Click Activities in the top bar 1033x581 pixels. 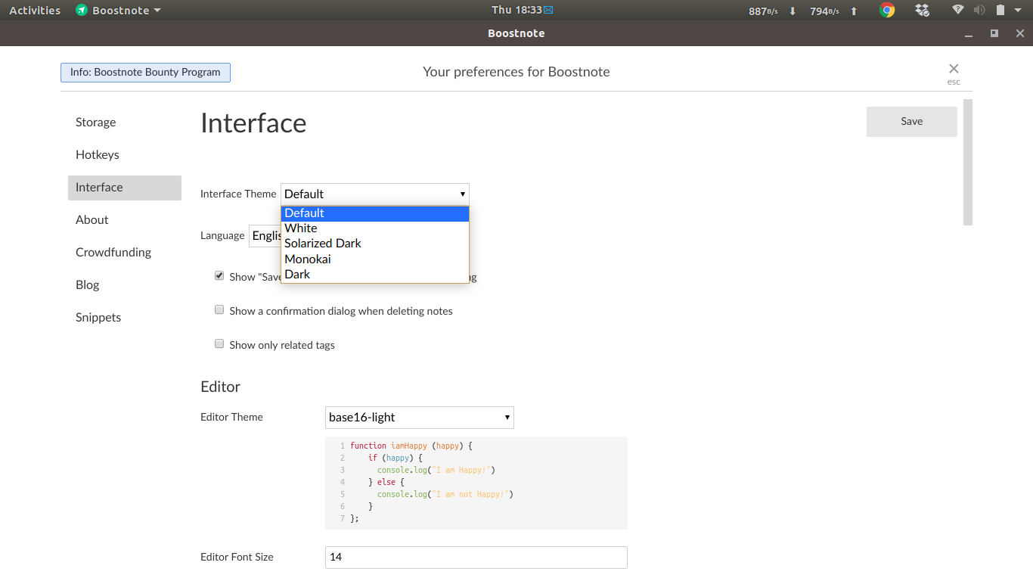(35, 11)
